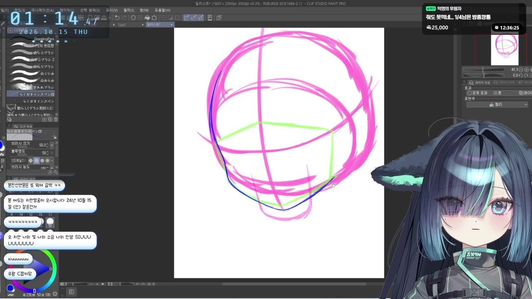This screenshot has width=532, height=299.
Task: Toggle the second snap-to-ruler button
Action: 194,17
